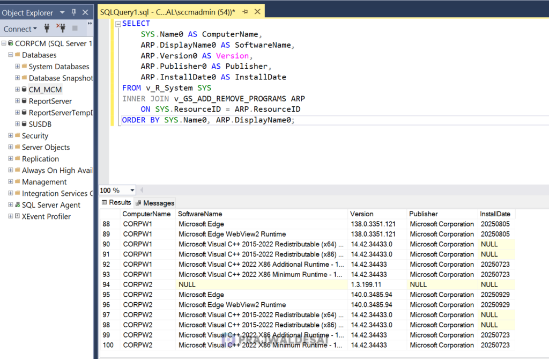Open the Connect dropdown menu
The image size is (549, 359).
point(20,29)
